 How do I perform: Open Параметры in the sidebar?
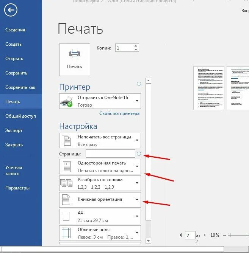coord(17,188)
